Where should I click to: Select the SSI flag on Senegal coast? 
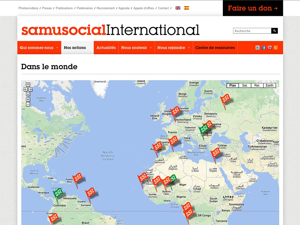[x=142, y=178]
